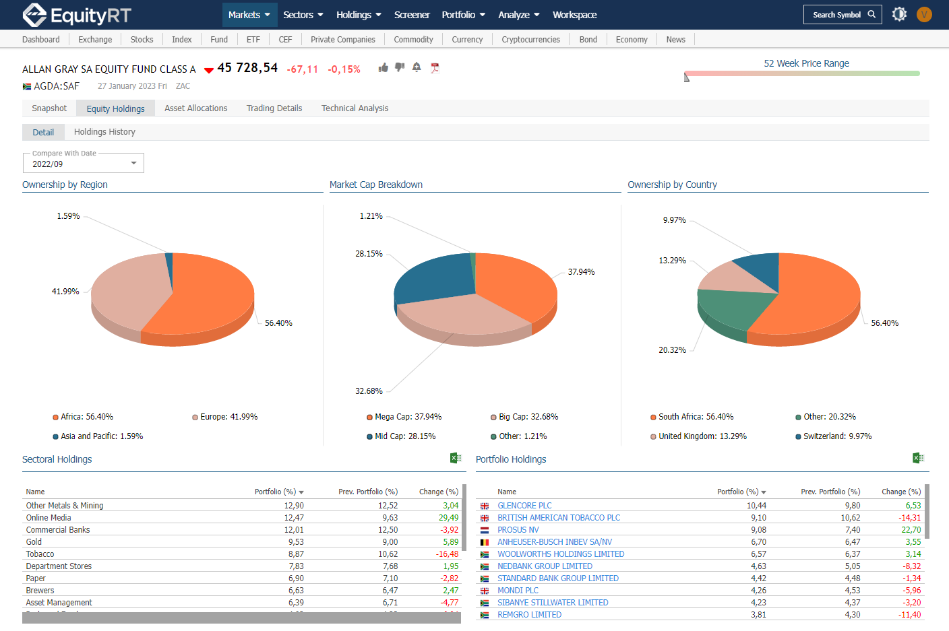Open the Sectors dropdown menu
The height and width of the screenshot is (631, 949).
[303, 15]
